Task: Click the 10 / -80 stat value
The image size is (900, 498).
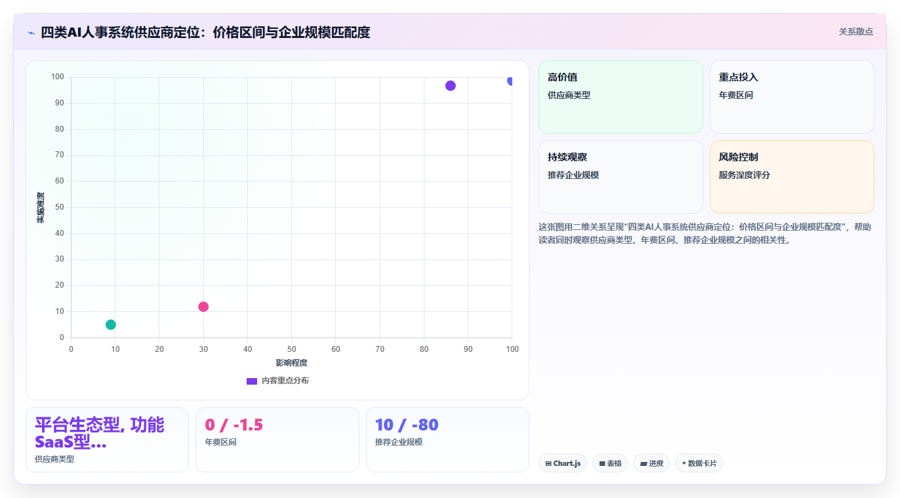Action: [x=407, y=425]
